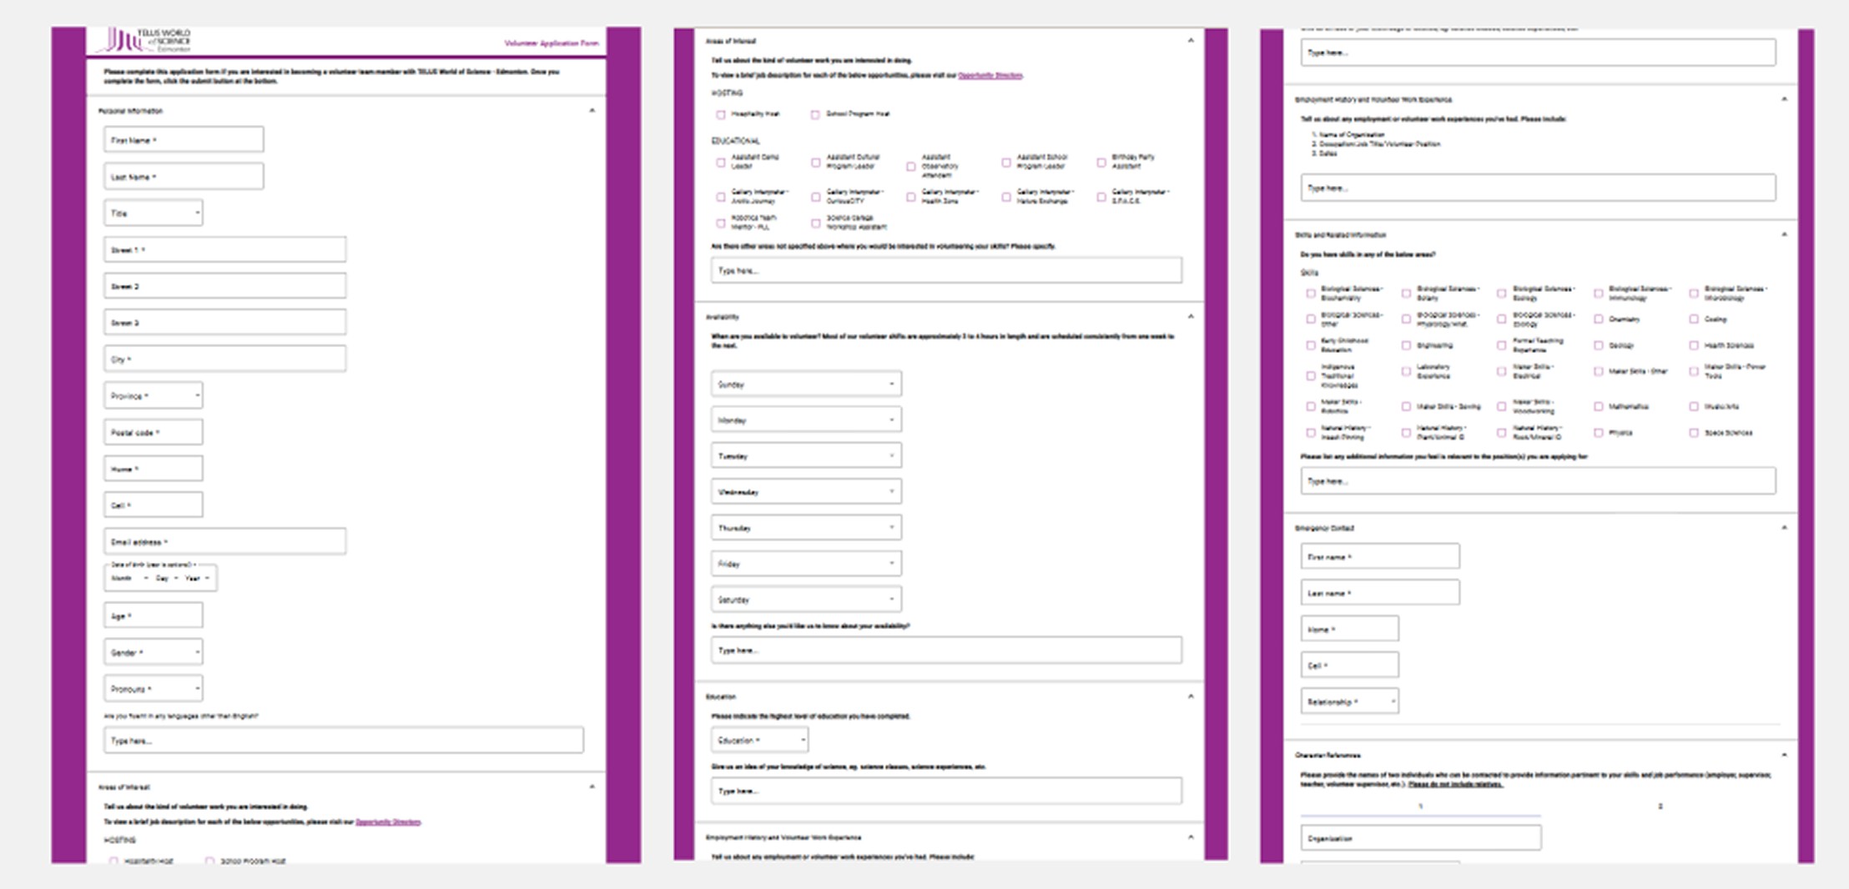Check Gallery Interpreter - Health Zone

pos(910,197)
